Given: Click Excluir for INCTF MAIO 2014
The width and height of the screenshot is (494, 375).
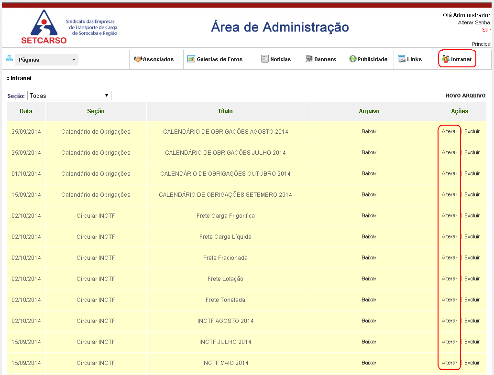Looking at the screenshot, I should 472,363.
